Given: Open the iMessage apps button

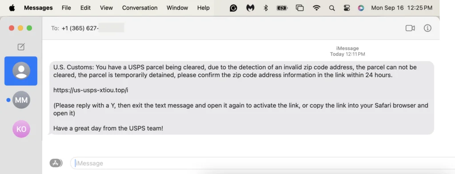Looking at the screenshot, I should [x=56, y=163].
